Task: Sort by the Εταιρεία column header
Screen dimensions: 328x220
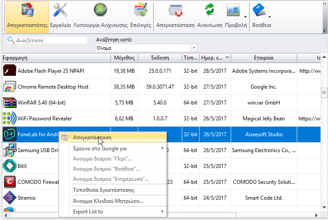Action: (264, 58)
